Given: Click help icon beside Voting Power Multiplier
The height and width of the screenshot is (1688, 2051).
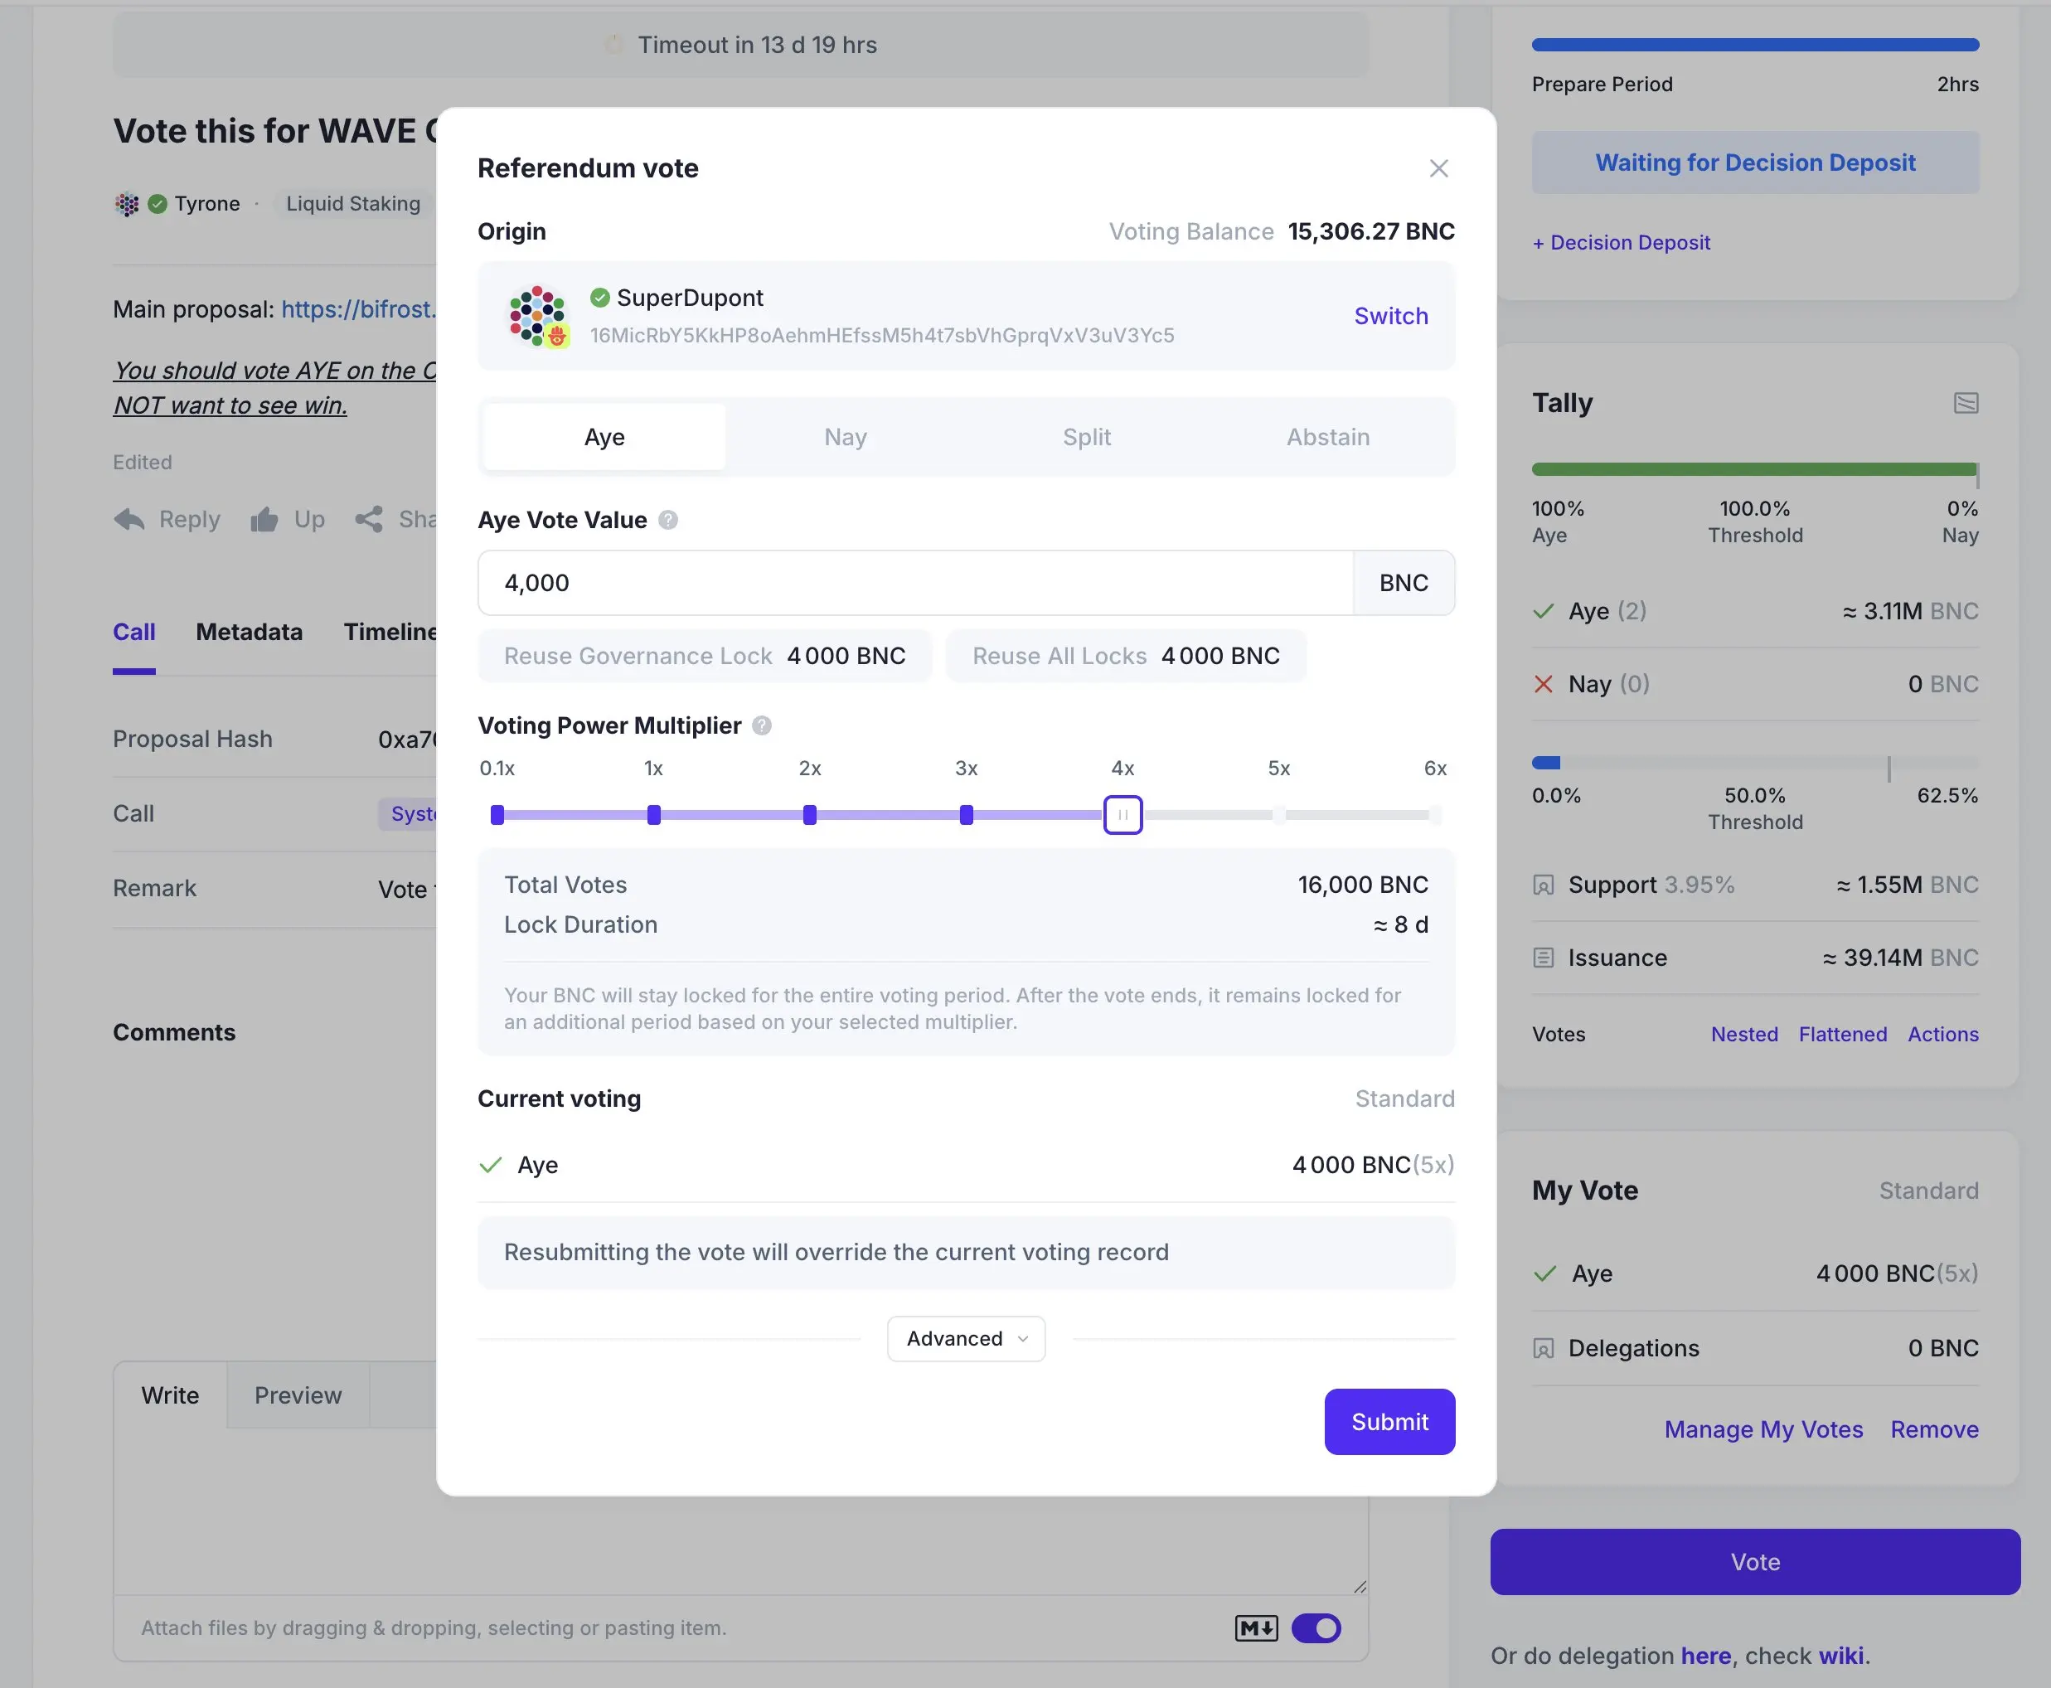Looking at the screenshot, I should [762, 725].
